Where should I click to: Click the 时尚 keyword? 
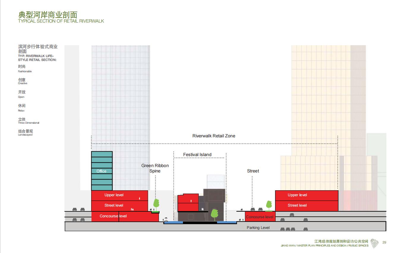[22, 67]
